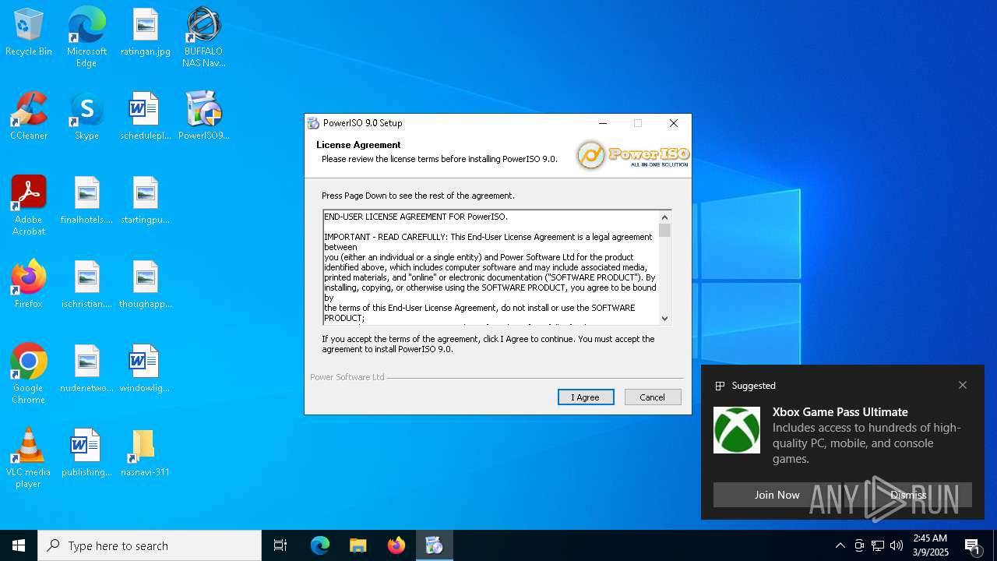Viewport: 997px width, 561px height.
Task: Select the publishing Word document icon
Action: pyautogui.click(x=86, y=453)
